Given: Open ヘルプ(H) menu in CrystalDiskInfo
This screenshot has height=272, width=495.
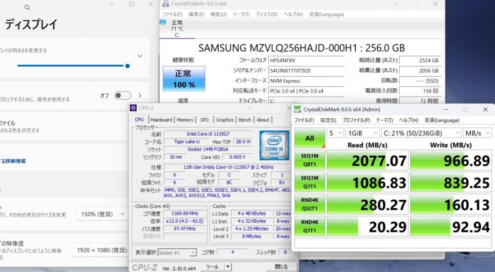Looking at the screenshot, I should pyautogui.click(x=293, y=14).
